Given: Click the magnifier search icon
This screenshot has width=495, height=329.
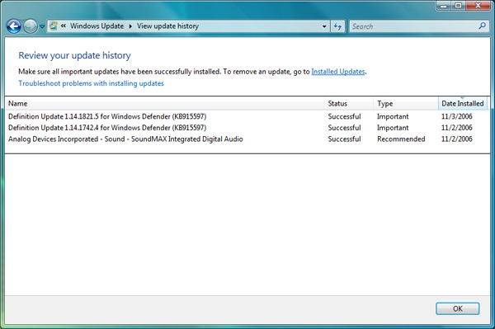Looking at the screenshot, I should tap(482, 26).
